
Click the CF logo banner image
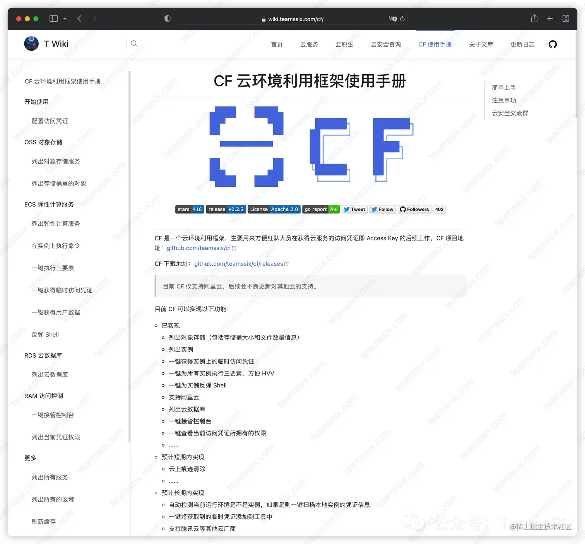tap(311, 146)
